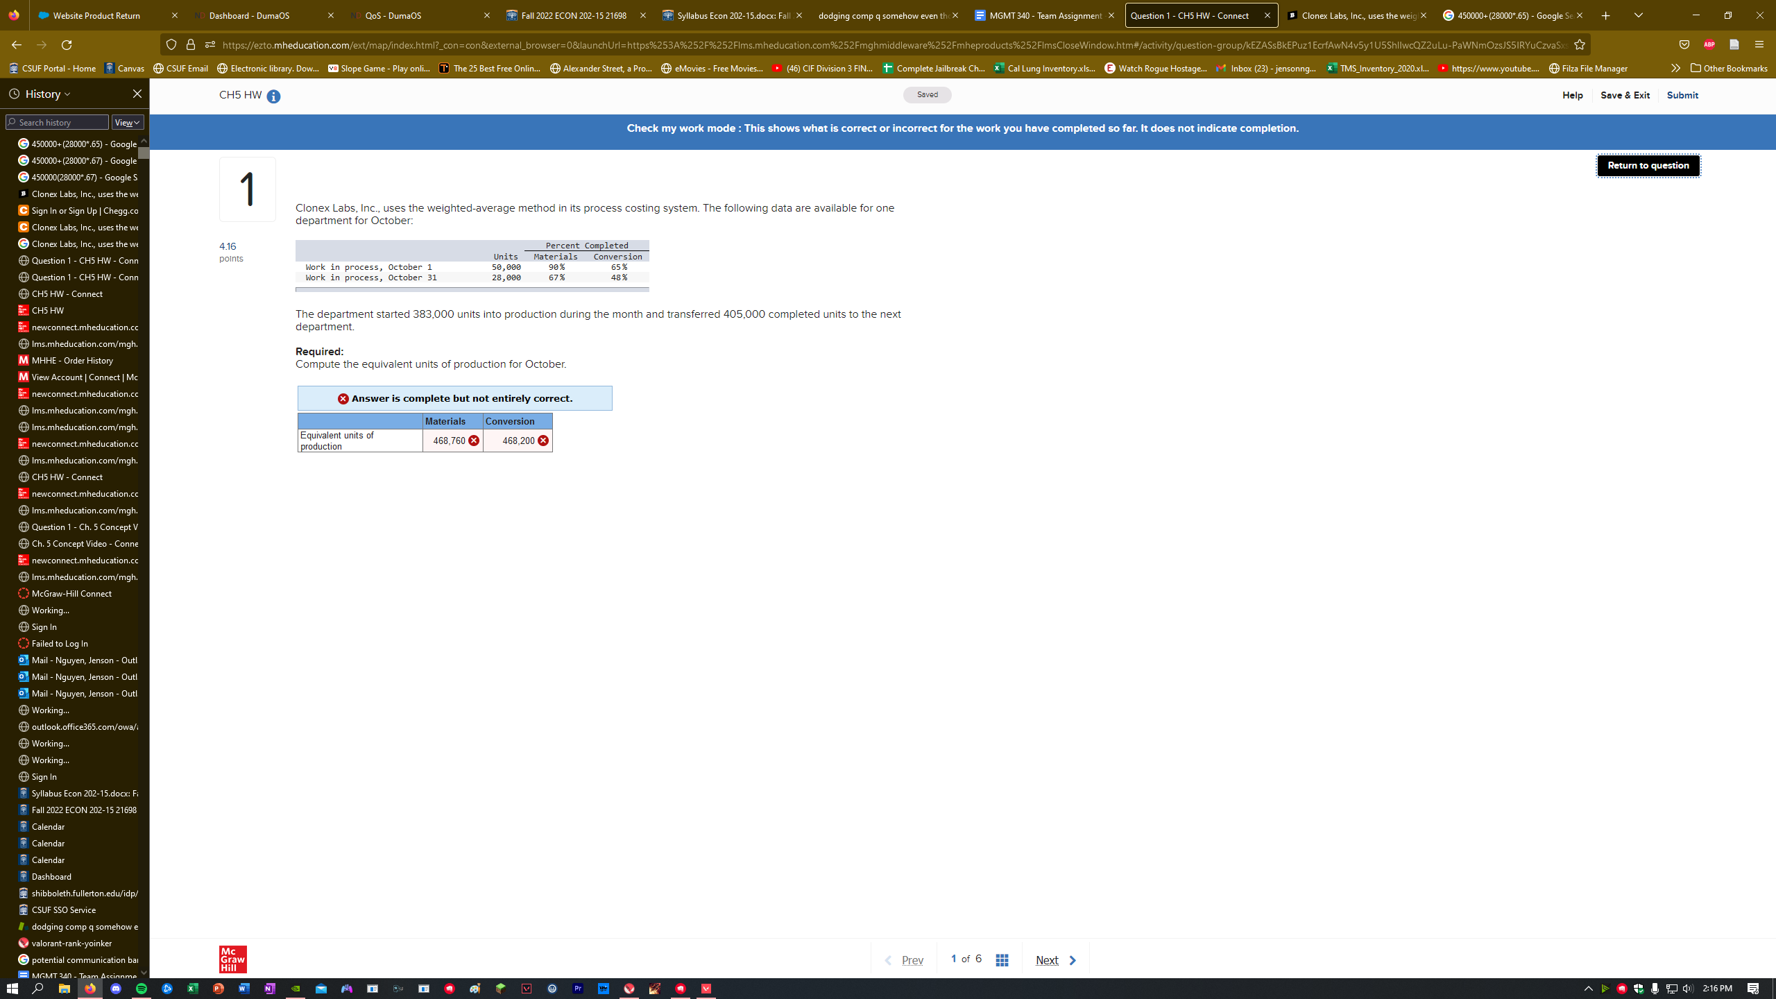Click the Return to question button
Image resolution: width=1776 pixels, height=999 pixels.
(x=1648, y=165)
